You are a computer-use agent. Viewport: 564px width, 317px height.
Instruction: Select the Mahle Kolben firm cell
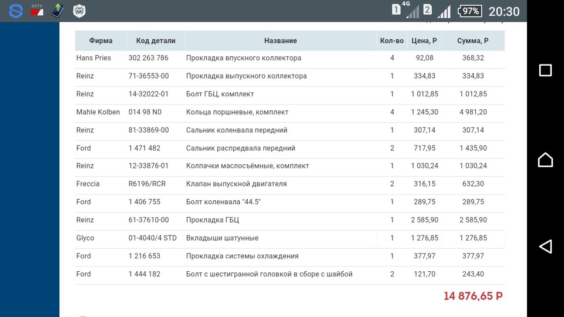pyautogui.click(x=98, y=112)
